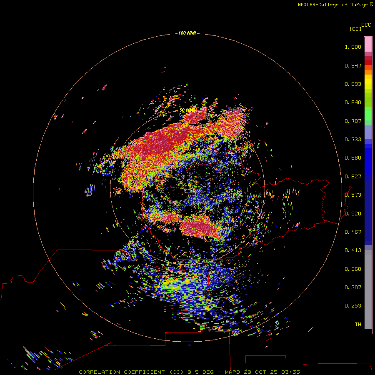Select the 0.840 legend value
Screen dimensions: 375x375
click(x=353, y=102)
